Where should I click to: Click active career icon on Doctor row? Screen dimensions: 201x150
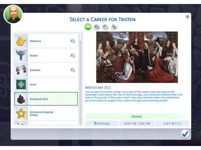(x=73, y=55)
